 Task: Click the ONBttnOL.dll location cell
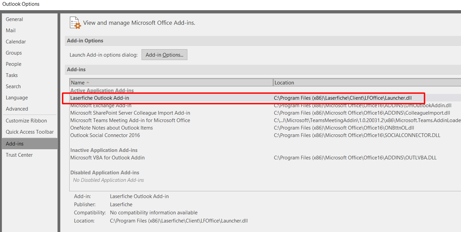(x=344, y=128)
